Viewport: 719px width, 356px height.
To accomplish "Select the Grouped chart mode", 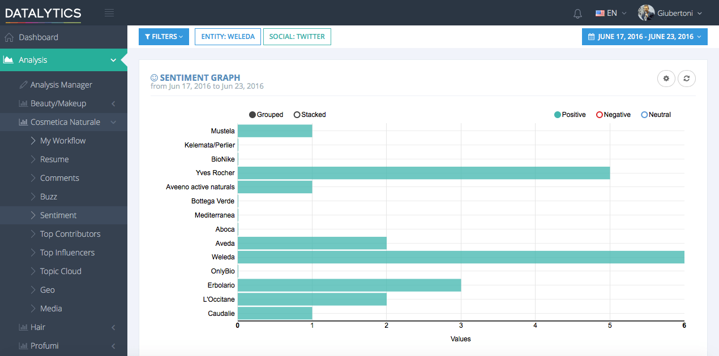I will pos(266,115).
